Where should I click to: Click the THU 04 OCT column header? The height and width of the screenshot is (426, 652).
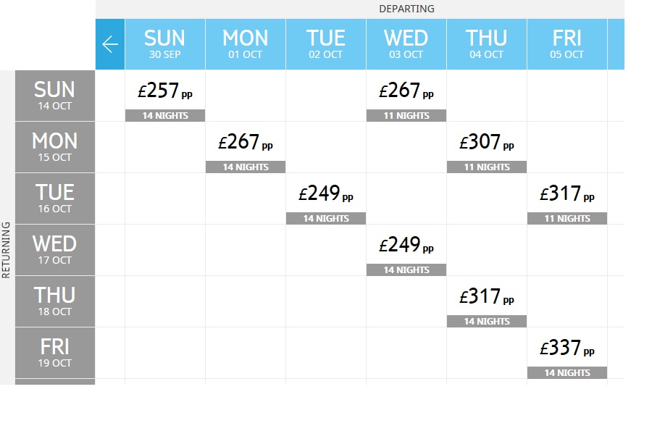[x=487, y=44]
